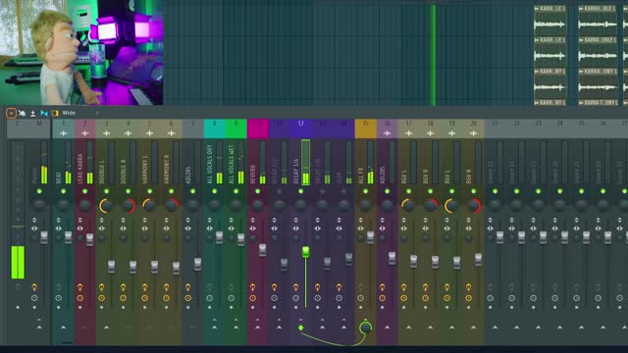Click the DELAY 1/4 green fader handle
This screenshot has height=353, width=628.
305,252
